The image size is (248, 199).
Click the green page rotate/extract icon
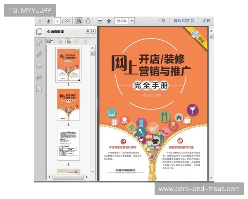(68, 41)
